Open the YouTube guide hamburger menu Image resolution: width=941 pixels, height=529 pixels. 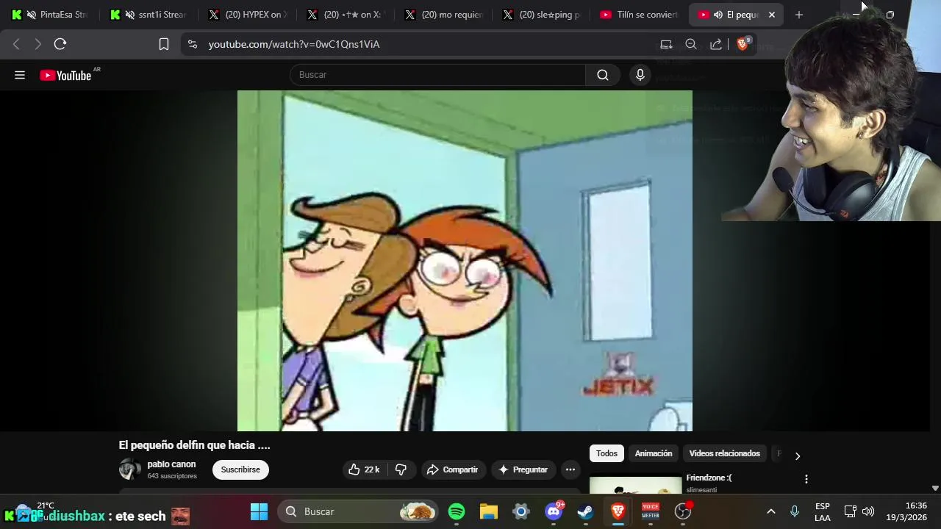[20, 75]
